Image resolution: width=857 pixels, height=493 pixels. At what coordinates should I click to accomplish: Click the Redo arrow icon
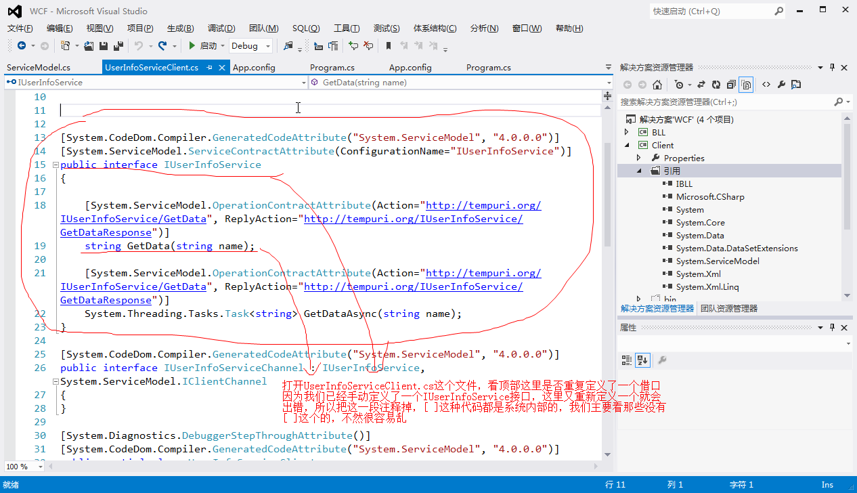click(x=162, y=45)
